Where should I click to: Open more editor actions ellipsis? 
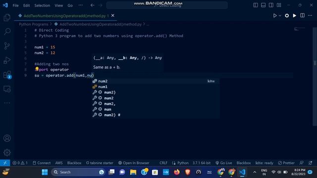310,15
